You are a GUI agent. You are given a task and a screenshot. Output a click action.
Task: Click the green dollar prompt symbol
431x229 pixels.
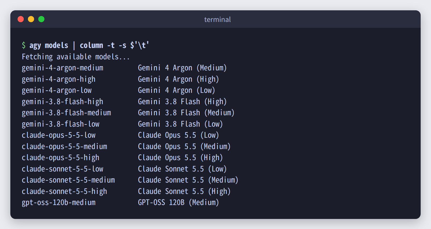(24, 45)
